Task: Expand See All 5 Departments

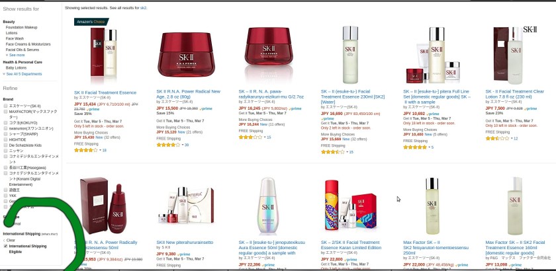Action: [x=23, y=74]
